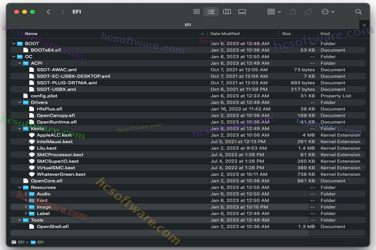Select list view mode button

coord(211,11)
